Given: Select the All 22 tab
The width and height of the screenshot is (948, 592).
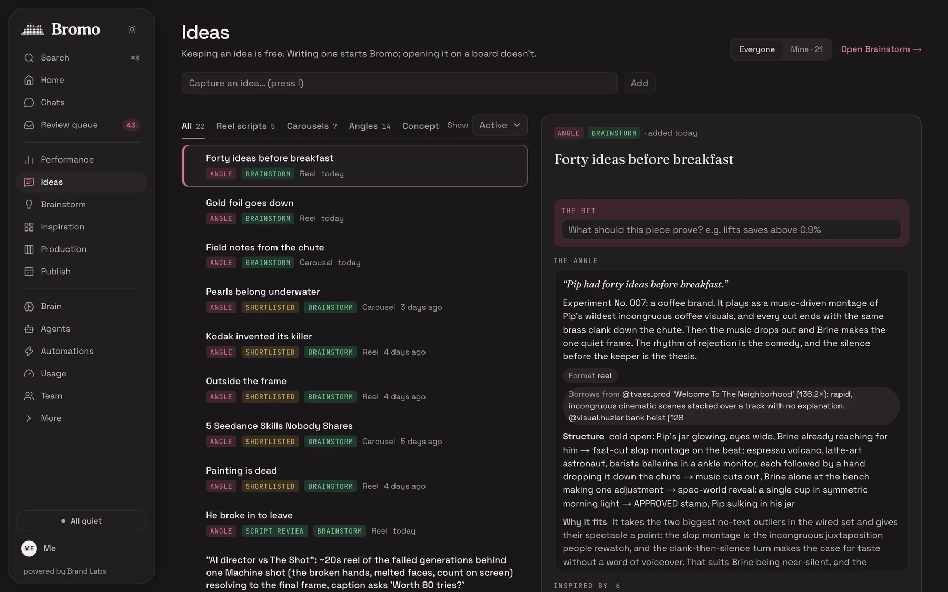Looking at the screenshot, I should click(193, 126).
